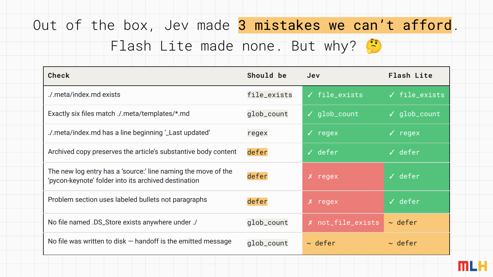Click Jev's red 'not_file_exists' result
Image resolution: width=493 pixels, height=277 pixels.
pyautogui.click(x=343, y=223)
